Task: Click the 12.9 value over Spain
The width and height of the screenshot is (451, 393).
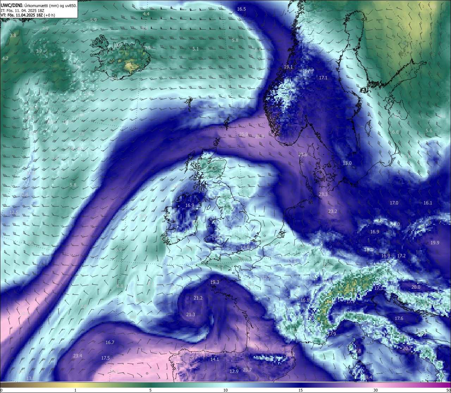Action: click(x=234, y=371)
